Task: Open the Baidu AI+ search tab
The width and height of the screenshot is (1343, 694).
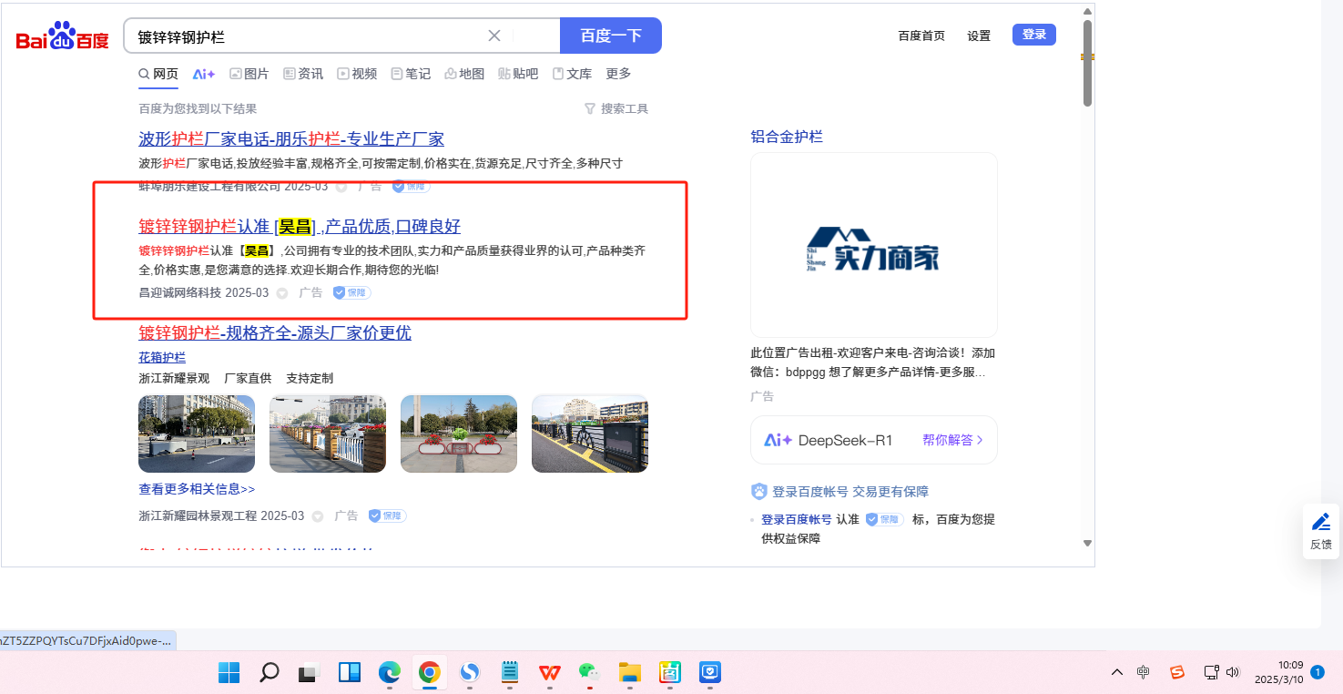Action: click(204, 74)
